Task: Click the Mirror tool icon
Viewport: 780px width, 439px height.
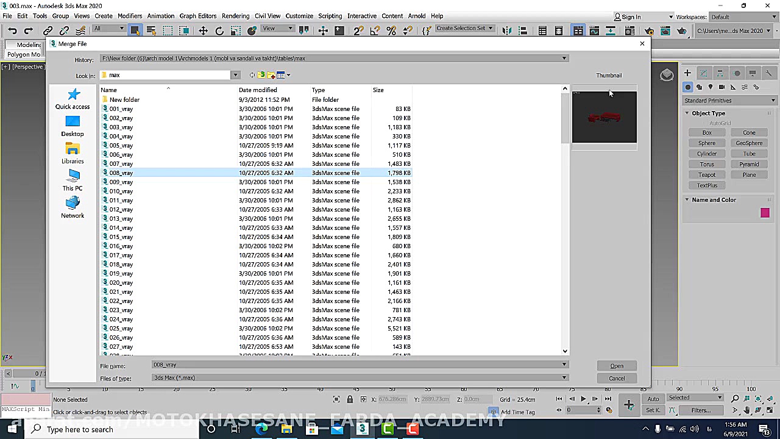Action: tap(507, 30)
